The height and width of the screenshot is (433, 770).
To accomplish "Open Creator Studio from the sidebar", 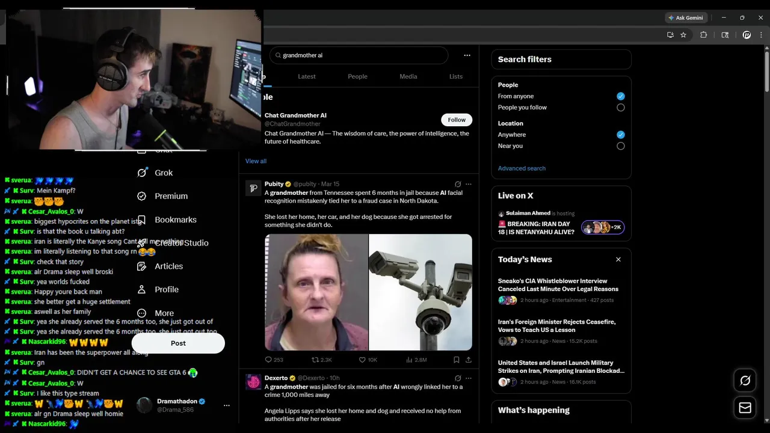I will click(173, 243).
